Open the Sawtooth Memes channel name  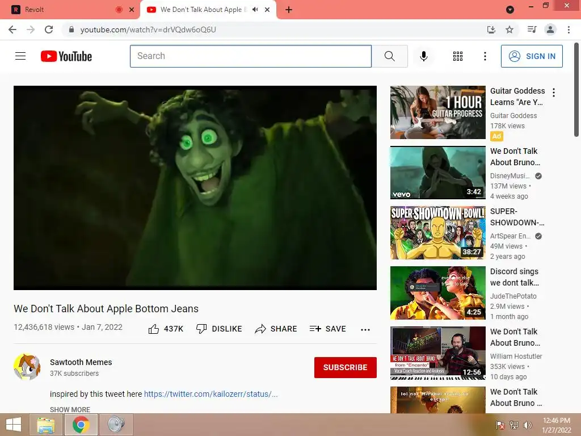coord(81,362)
